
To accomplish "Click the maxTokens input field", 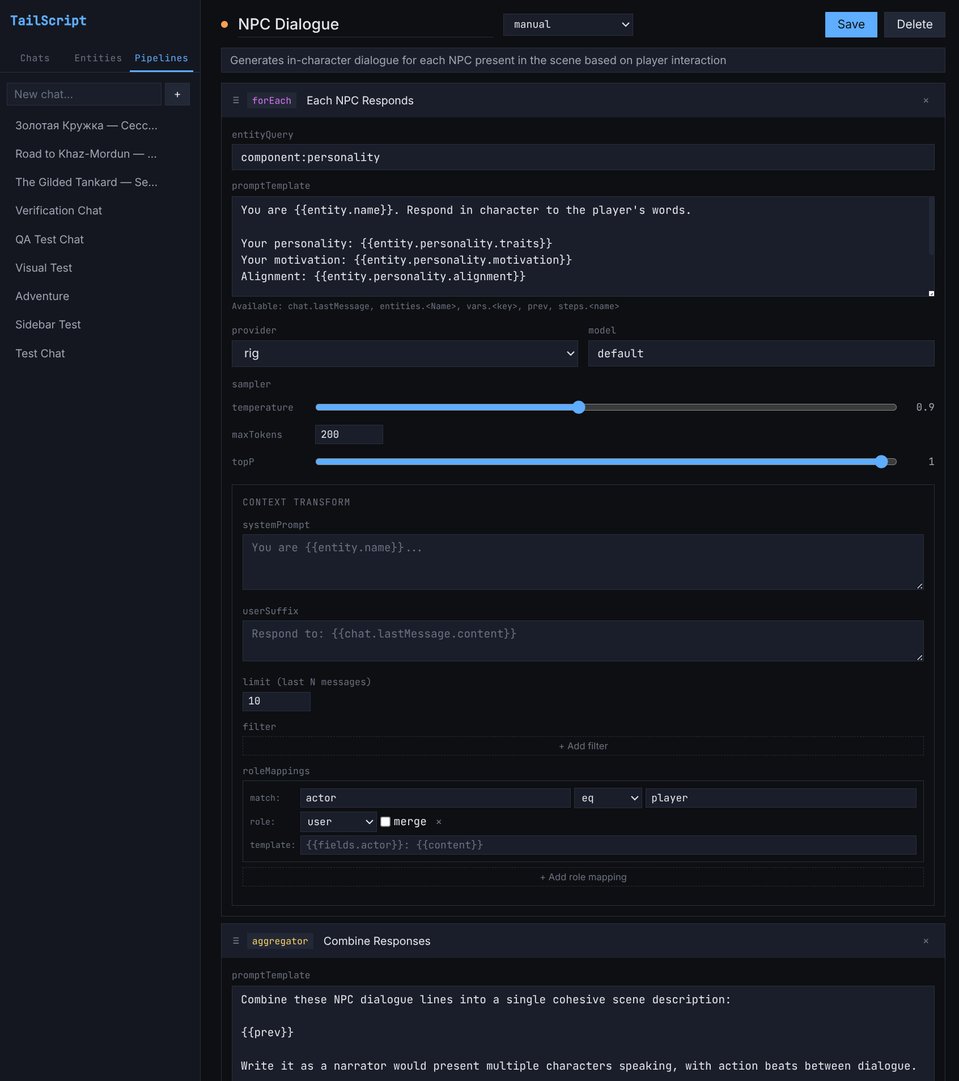I will point(349,434).
